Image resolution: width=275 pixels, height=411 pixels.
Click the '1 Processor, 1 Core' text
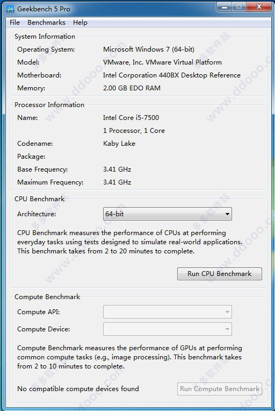[134, 131]
